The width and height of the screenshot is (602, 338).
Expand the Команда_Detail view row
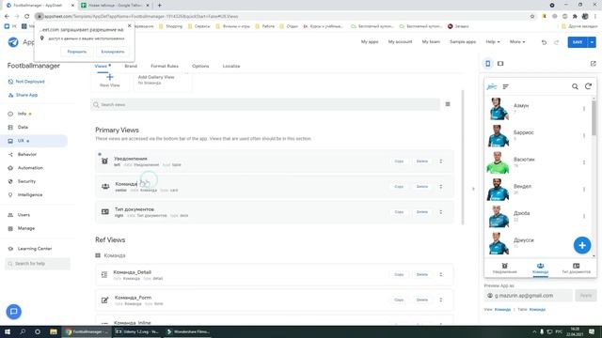point(441,275)
